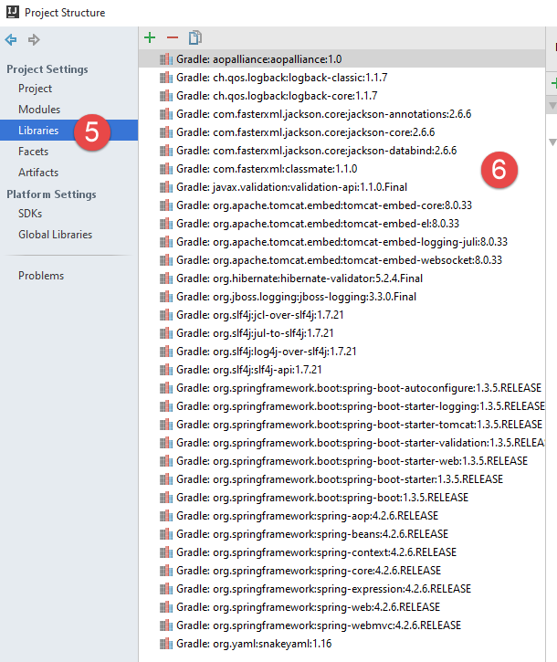Select Modules in the sidebar

tap(39, 110)
